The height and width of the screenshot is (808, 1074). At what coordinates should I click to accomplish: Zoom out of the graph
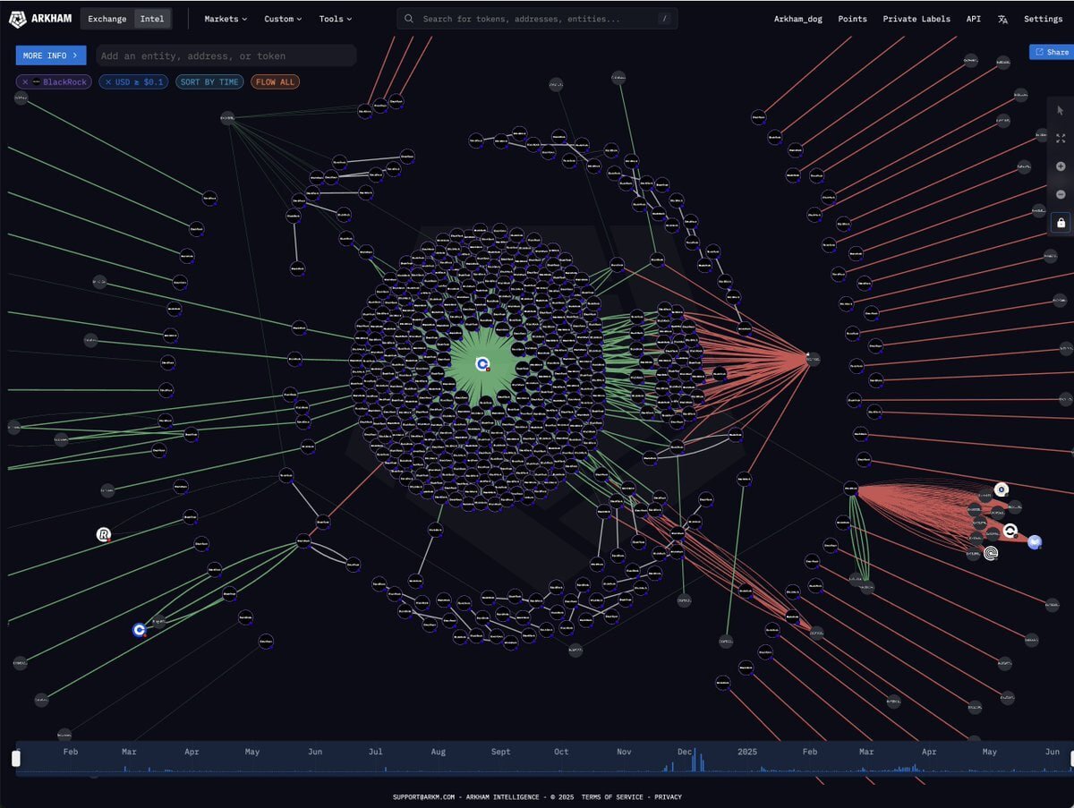[1061, 194]
